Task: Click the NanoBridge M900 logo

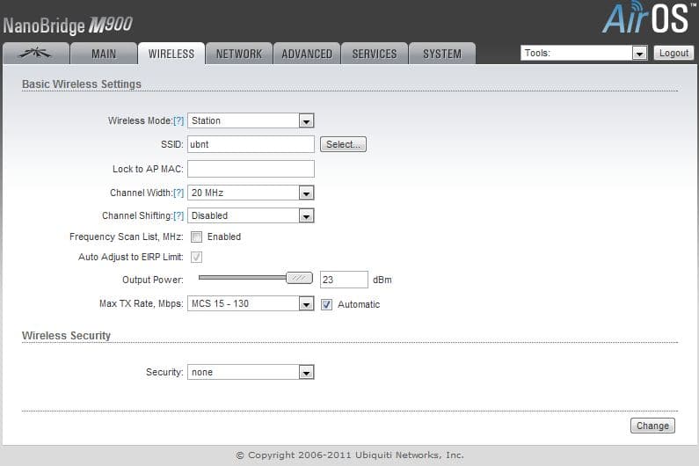Action: (68, 25)
